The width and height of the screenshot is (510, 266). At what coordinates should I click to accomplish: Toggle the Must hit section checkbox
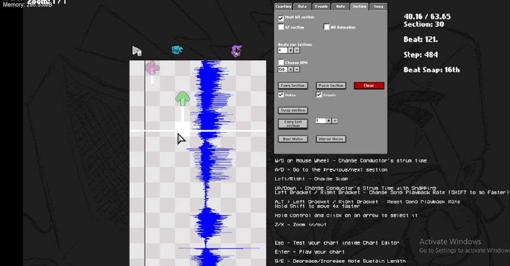[281, 18]
